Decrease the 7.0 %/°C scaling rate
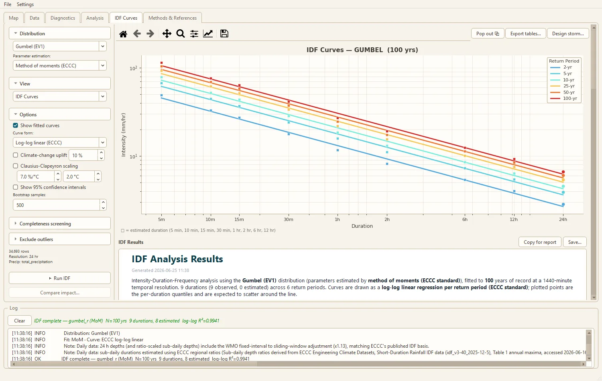 click(58, 179)
